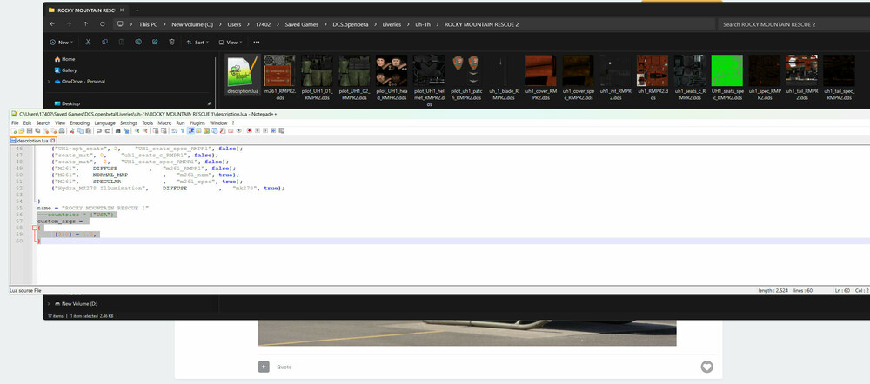
Task: Toggle the Indent Guide button in Notepad++
Action: [x=191, y=131]
